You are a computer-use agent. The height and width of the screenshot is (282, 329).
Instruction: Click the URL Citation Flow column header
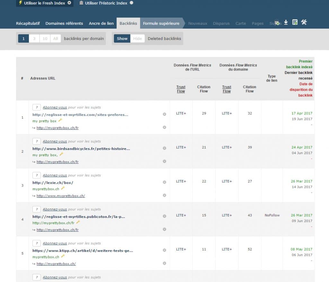coord(204,89)
